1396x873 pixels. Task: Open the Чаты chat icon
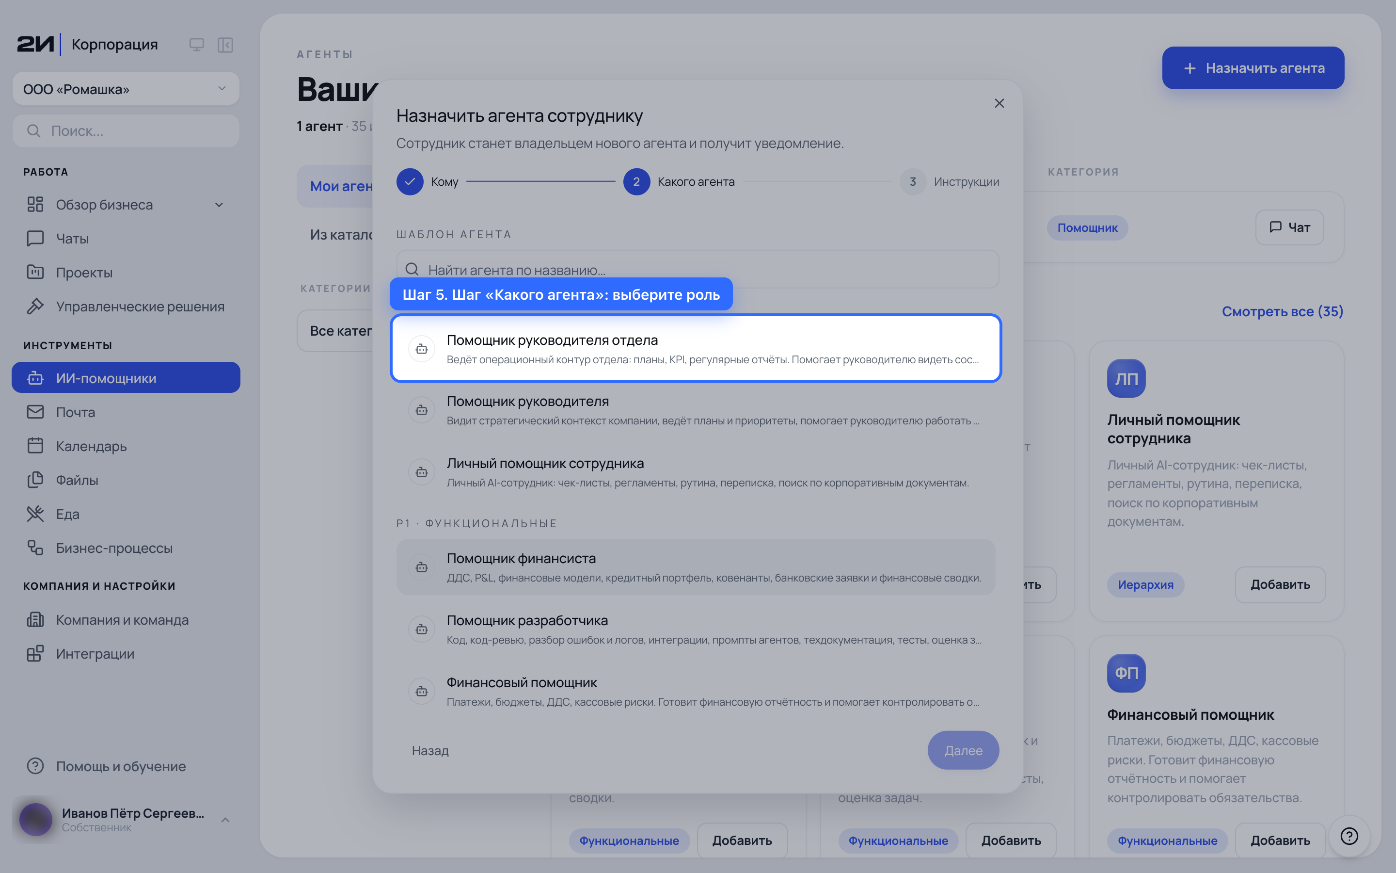[x=35, y=239]
